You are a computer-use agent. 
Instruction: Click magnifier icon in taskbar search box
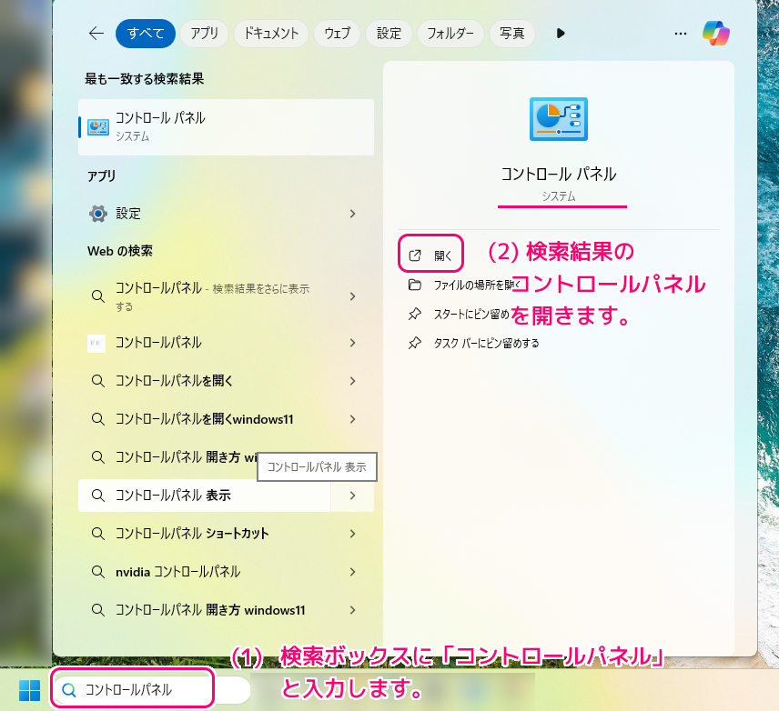pyautogui.click(x=69, y=690)
